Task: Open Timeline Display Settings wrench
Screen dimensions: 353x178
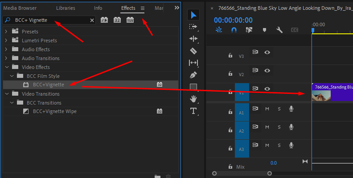Action: 279,30
